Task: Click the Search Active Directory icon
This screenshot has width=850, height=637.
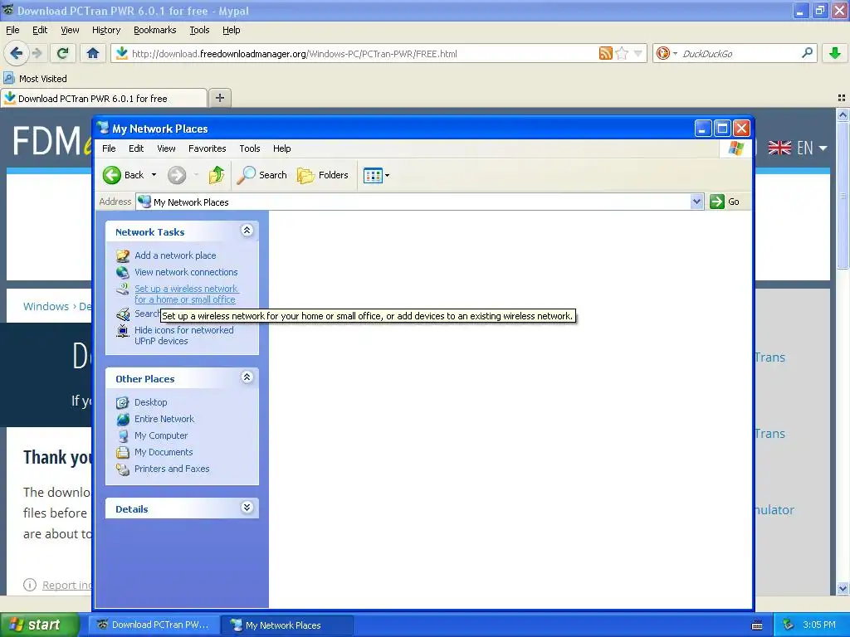Action: tap(123, 314)
